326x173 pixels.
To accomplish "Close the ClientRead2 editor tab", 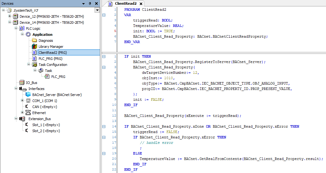I will (141, 4).
